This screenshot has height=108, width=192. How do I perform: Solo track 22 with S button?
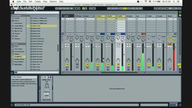(87, 67)
